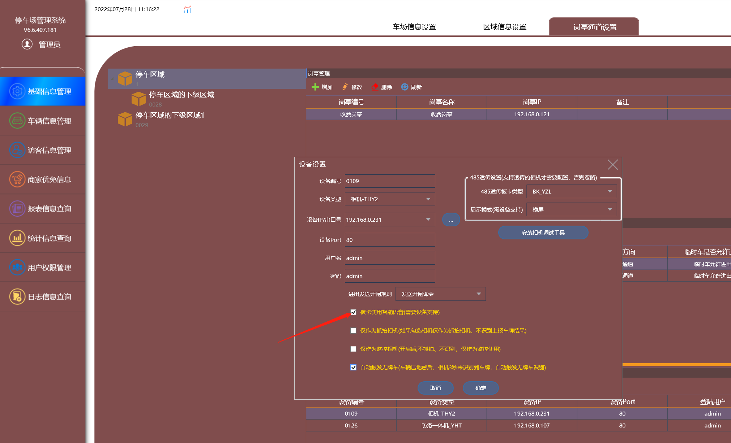731x443 pixels.
Task: Open 基础信息管理 gear icon in sidebar
Action: 17,91
